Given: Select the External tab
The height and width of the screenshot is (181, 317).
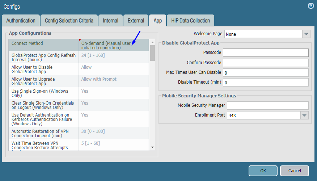Looking at the screenshot, I should (136, 21).
